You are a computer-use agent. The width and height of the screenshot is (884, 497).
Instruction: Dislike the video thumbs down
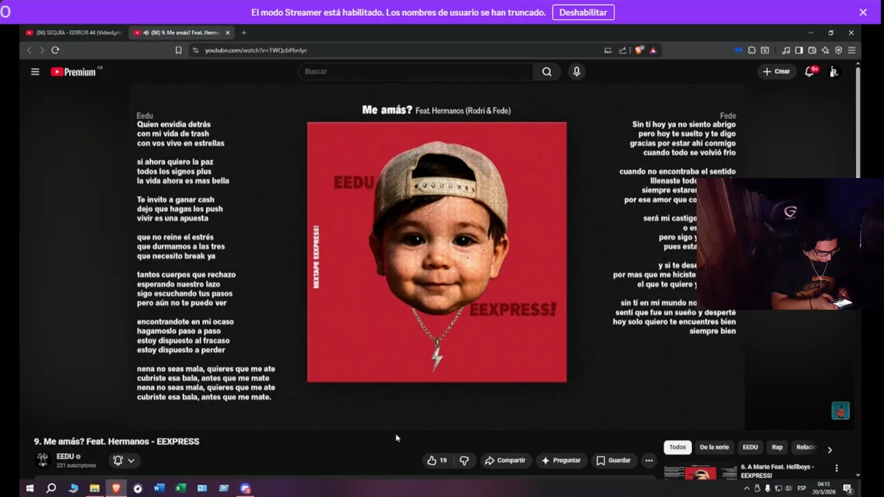pyautogui.click(x=464, y=460)
